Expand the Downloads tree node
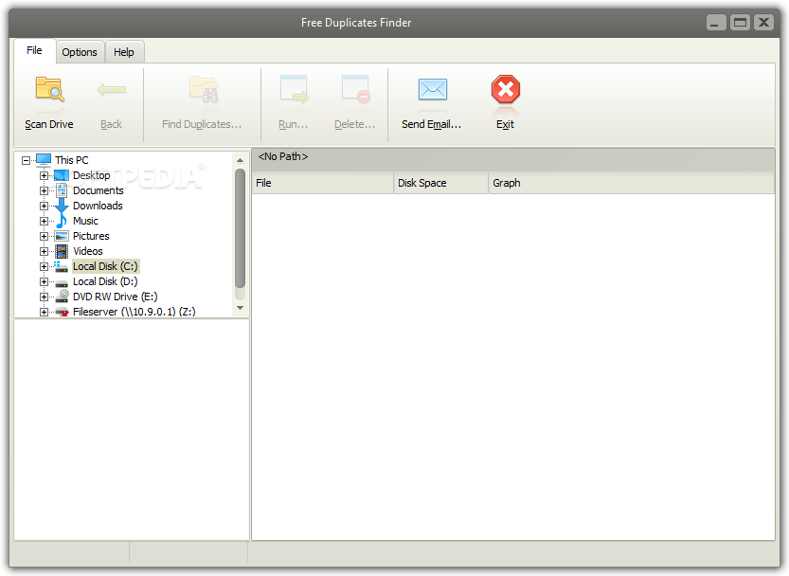789x576 pixels. pyautogui.click(x=45, y=206)
